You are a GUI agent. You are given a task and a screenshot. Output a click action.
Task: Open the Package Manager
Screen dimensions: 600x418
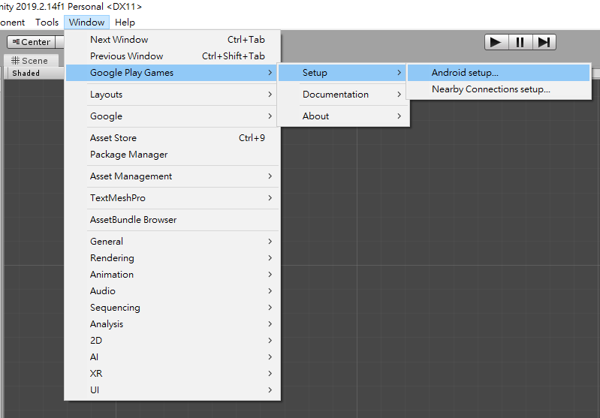tap(128, 155)
